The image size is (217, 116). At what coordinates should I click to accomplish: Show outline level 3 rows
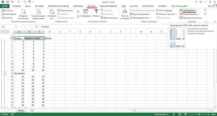click(x=8, y=32)
